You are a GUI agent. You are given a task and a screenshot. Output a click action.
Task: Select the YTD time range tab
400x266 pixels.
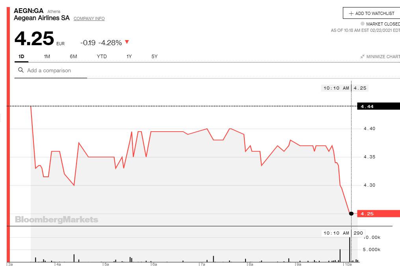[102, 57]
